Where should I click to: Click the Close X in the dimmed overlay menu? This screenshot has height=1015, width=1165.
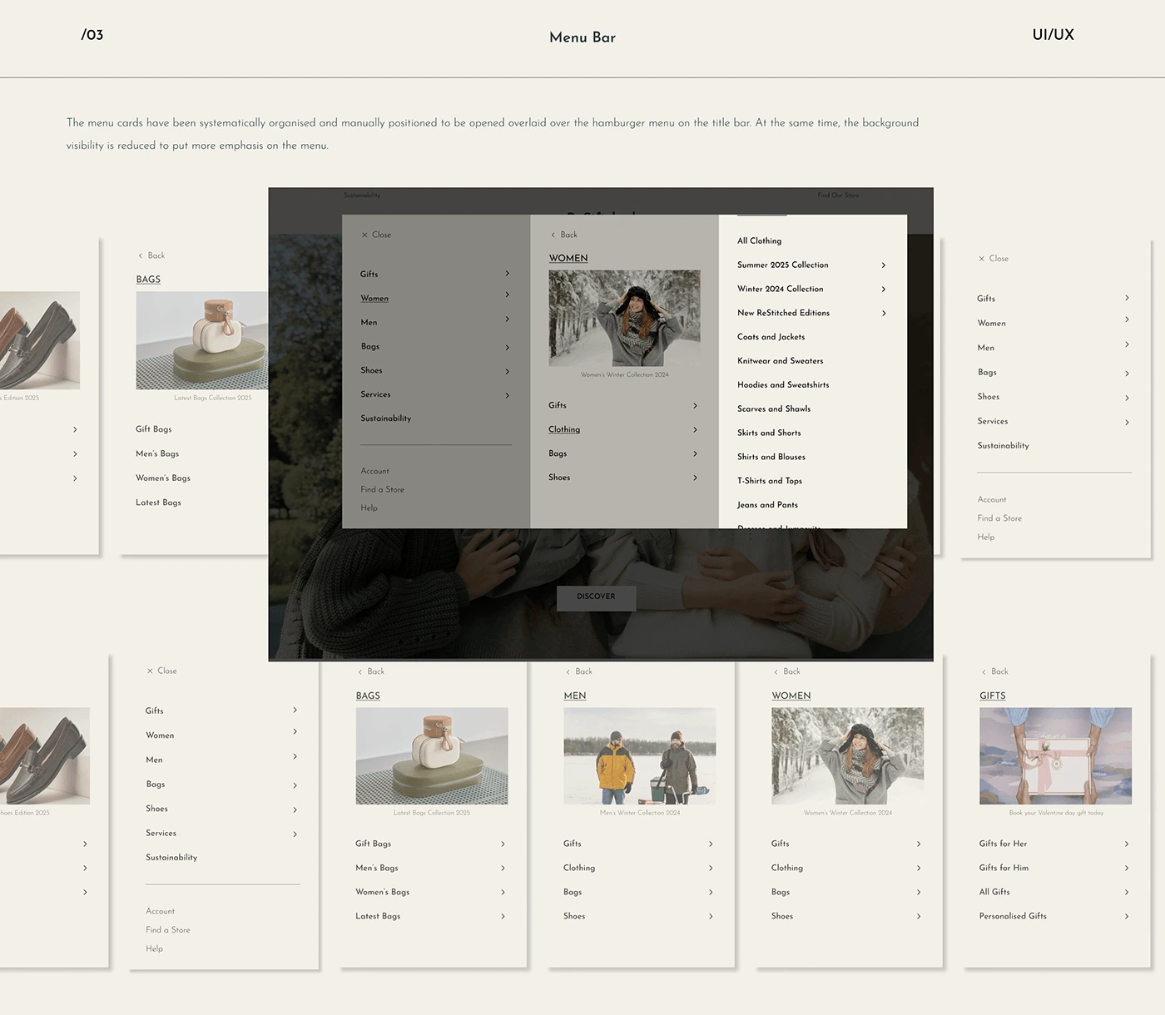[x=364, y=235]
